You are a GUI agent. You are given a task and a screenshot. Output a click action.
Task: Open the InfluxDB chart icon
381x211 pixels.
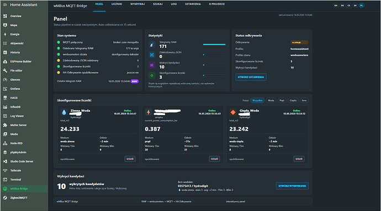coord(5,107)
